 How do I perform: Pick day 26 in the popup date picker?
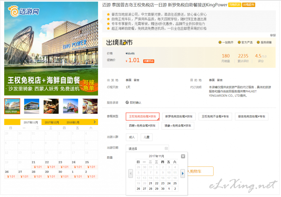pos(138,189)
